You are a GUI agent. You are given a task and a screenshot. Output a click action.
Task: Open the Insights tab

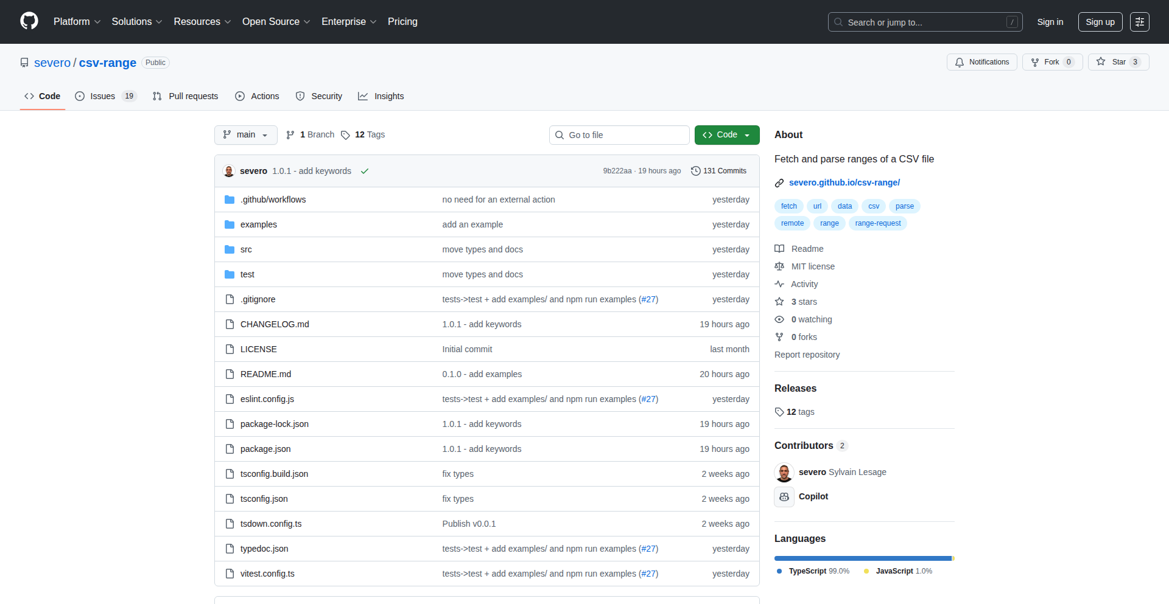381,96
